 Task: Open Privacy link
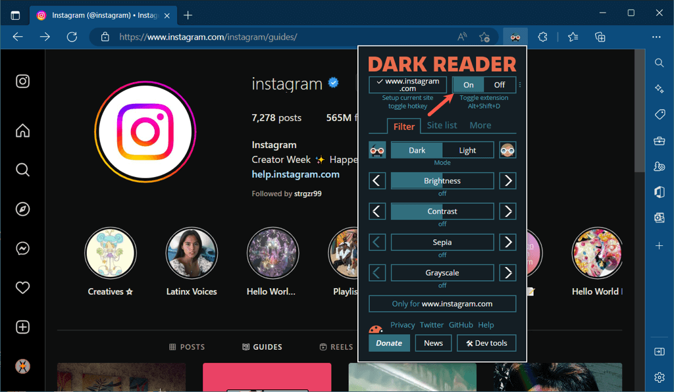click(x=402, y=325)
